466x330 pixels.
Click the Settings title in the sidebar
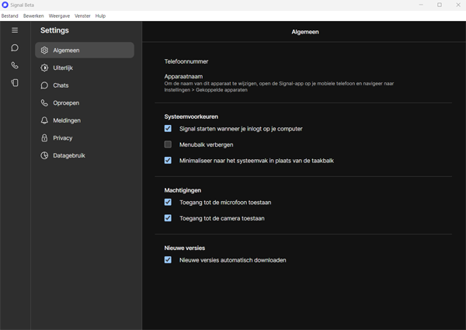(x=54, y=30)
